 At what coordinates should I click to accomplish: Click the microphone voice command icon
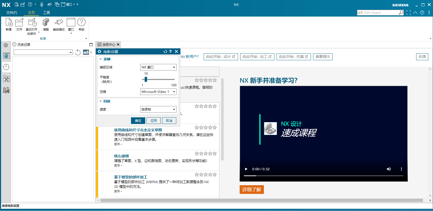click(x=42, y=4)
